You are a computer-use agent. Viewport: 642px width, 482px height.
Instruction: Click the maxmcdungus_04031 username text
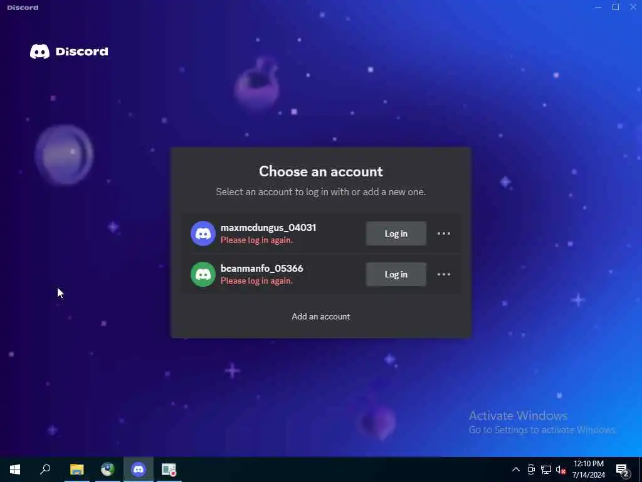[x=268, y=227]
